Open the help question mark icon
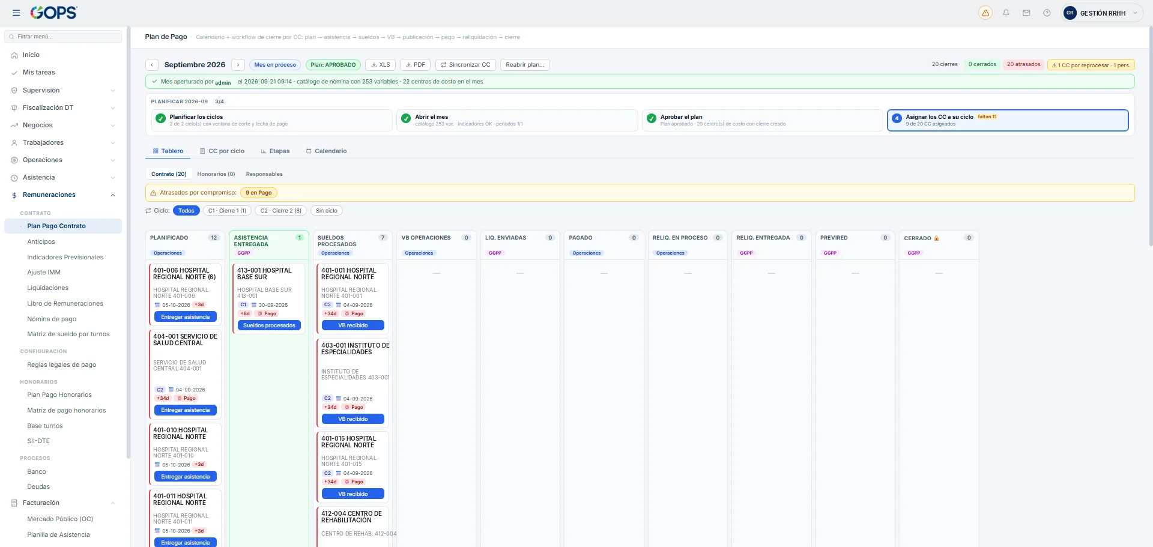1153x547 pixels. 1047,13
